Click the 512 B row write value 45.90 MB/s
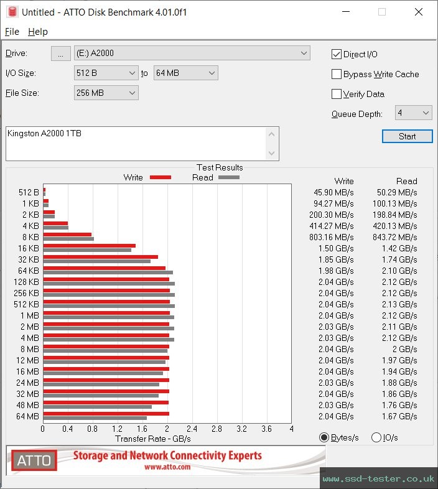This screenshot has width=438, height=489. point(333,192)
